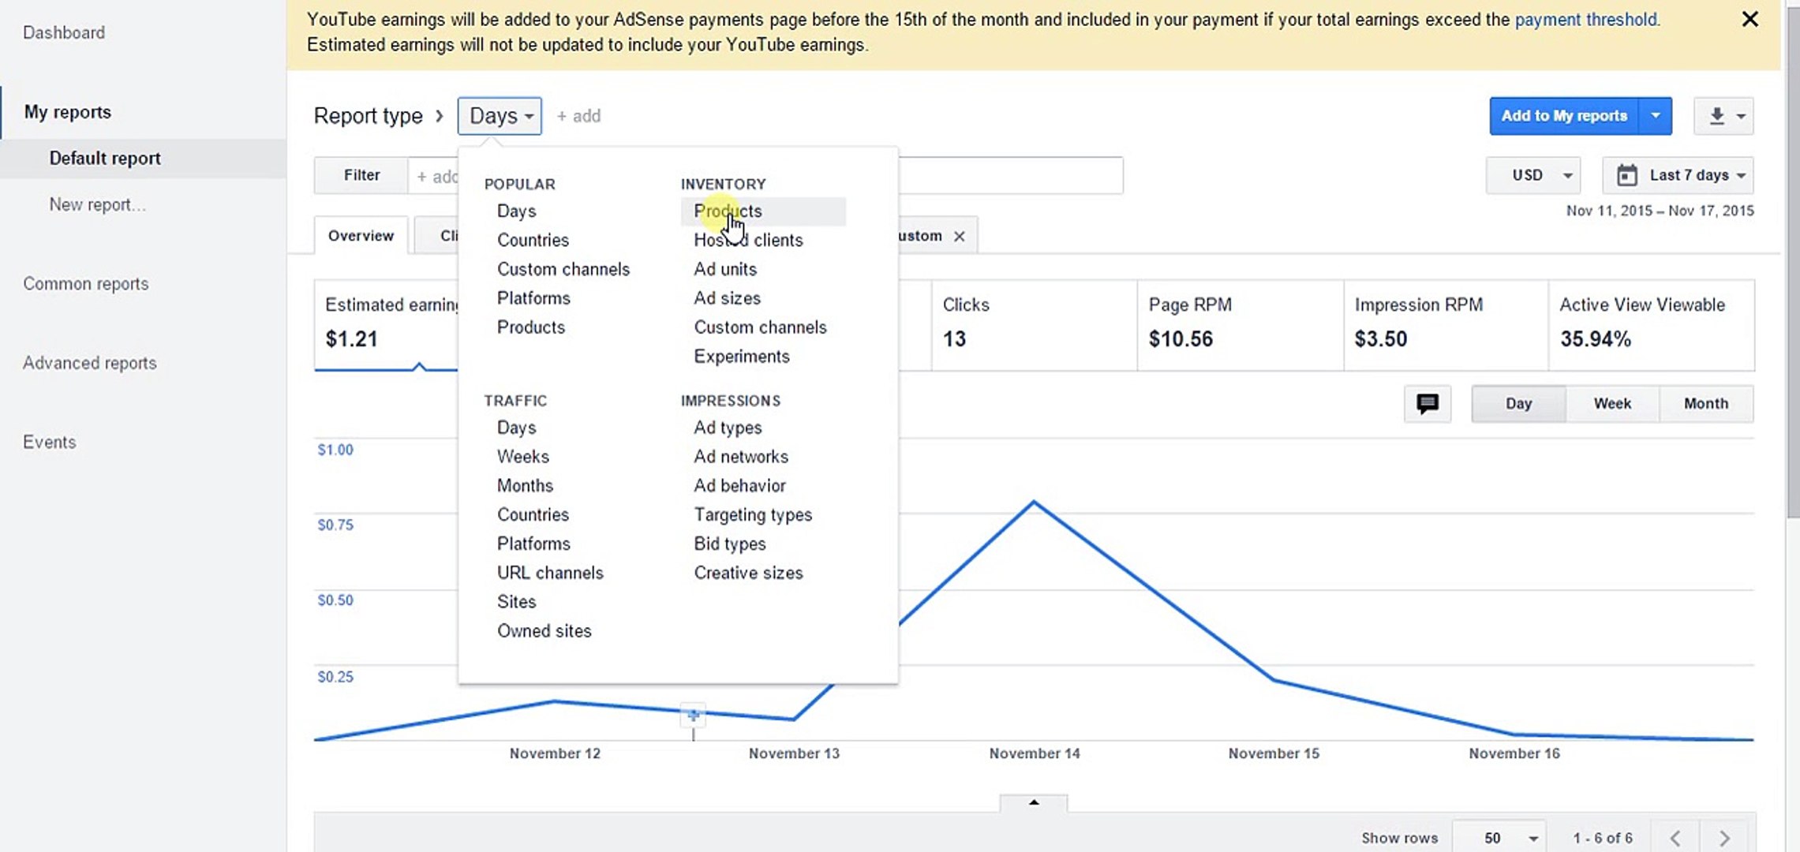The height and width of the screenshot is (852, 1800).
Task: Select Platforms under Popular
Action: [x=533, y=298]
